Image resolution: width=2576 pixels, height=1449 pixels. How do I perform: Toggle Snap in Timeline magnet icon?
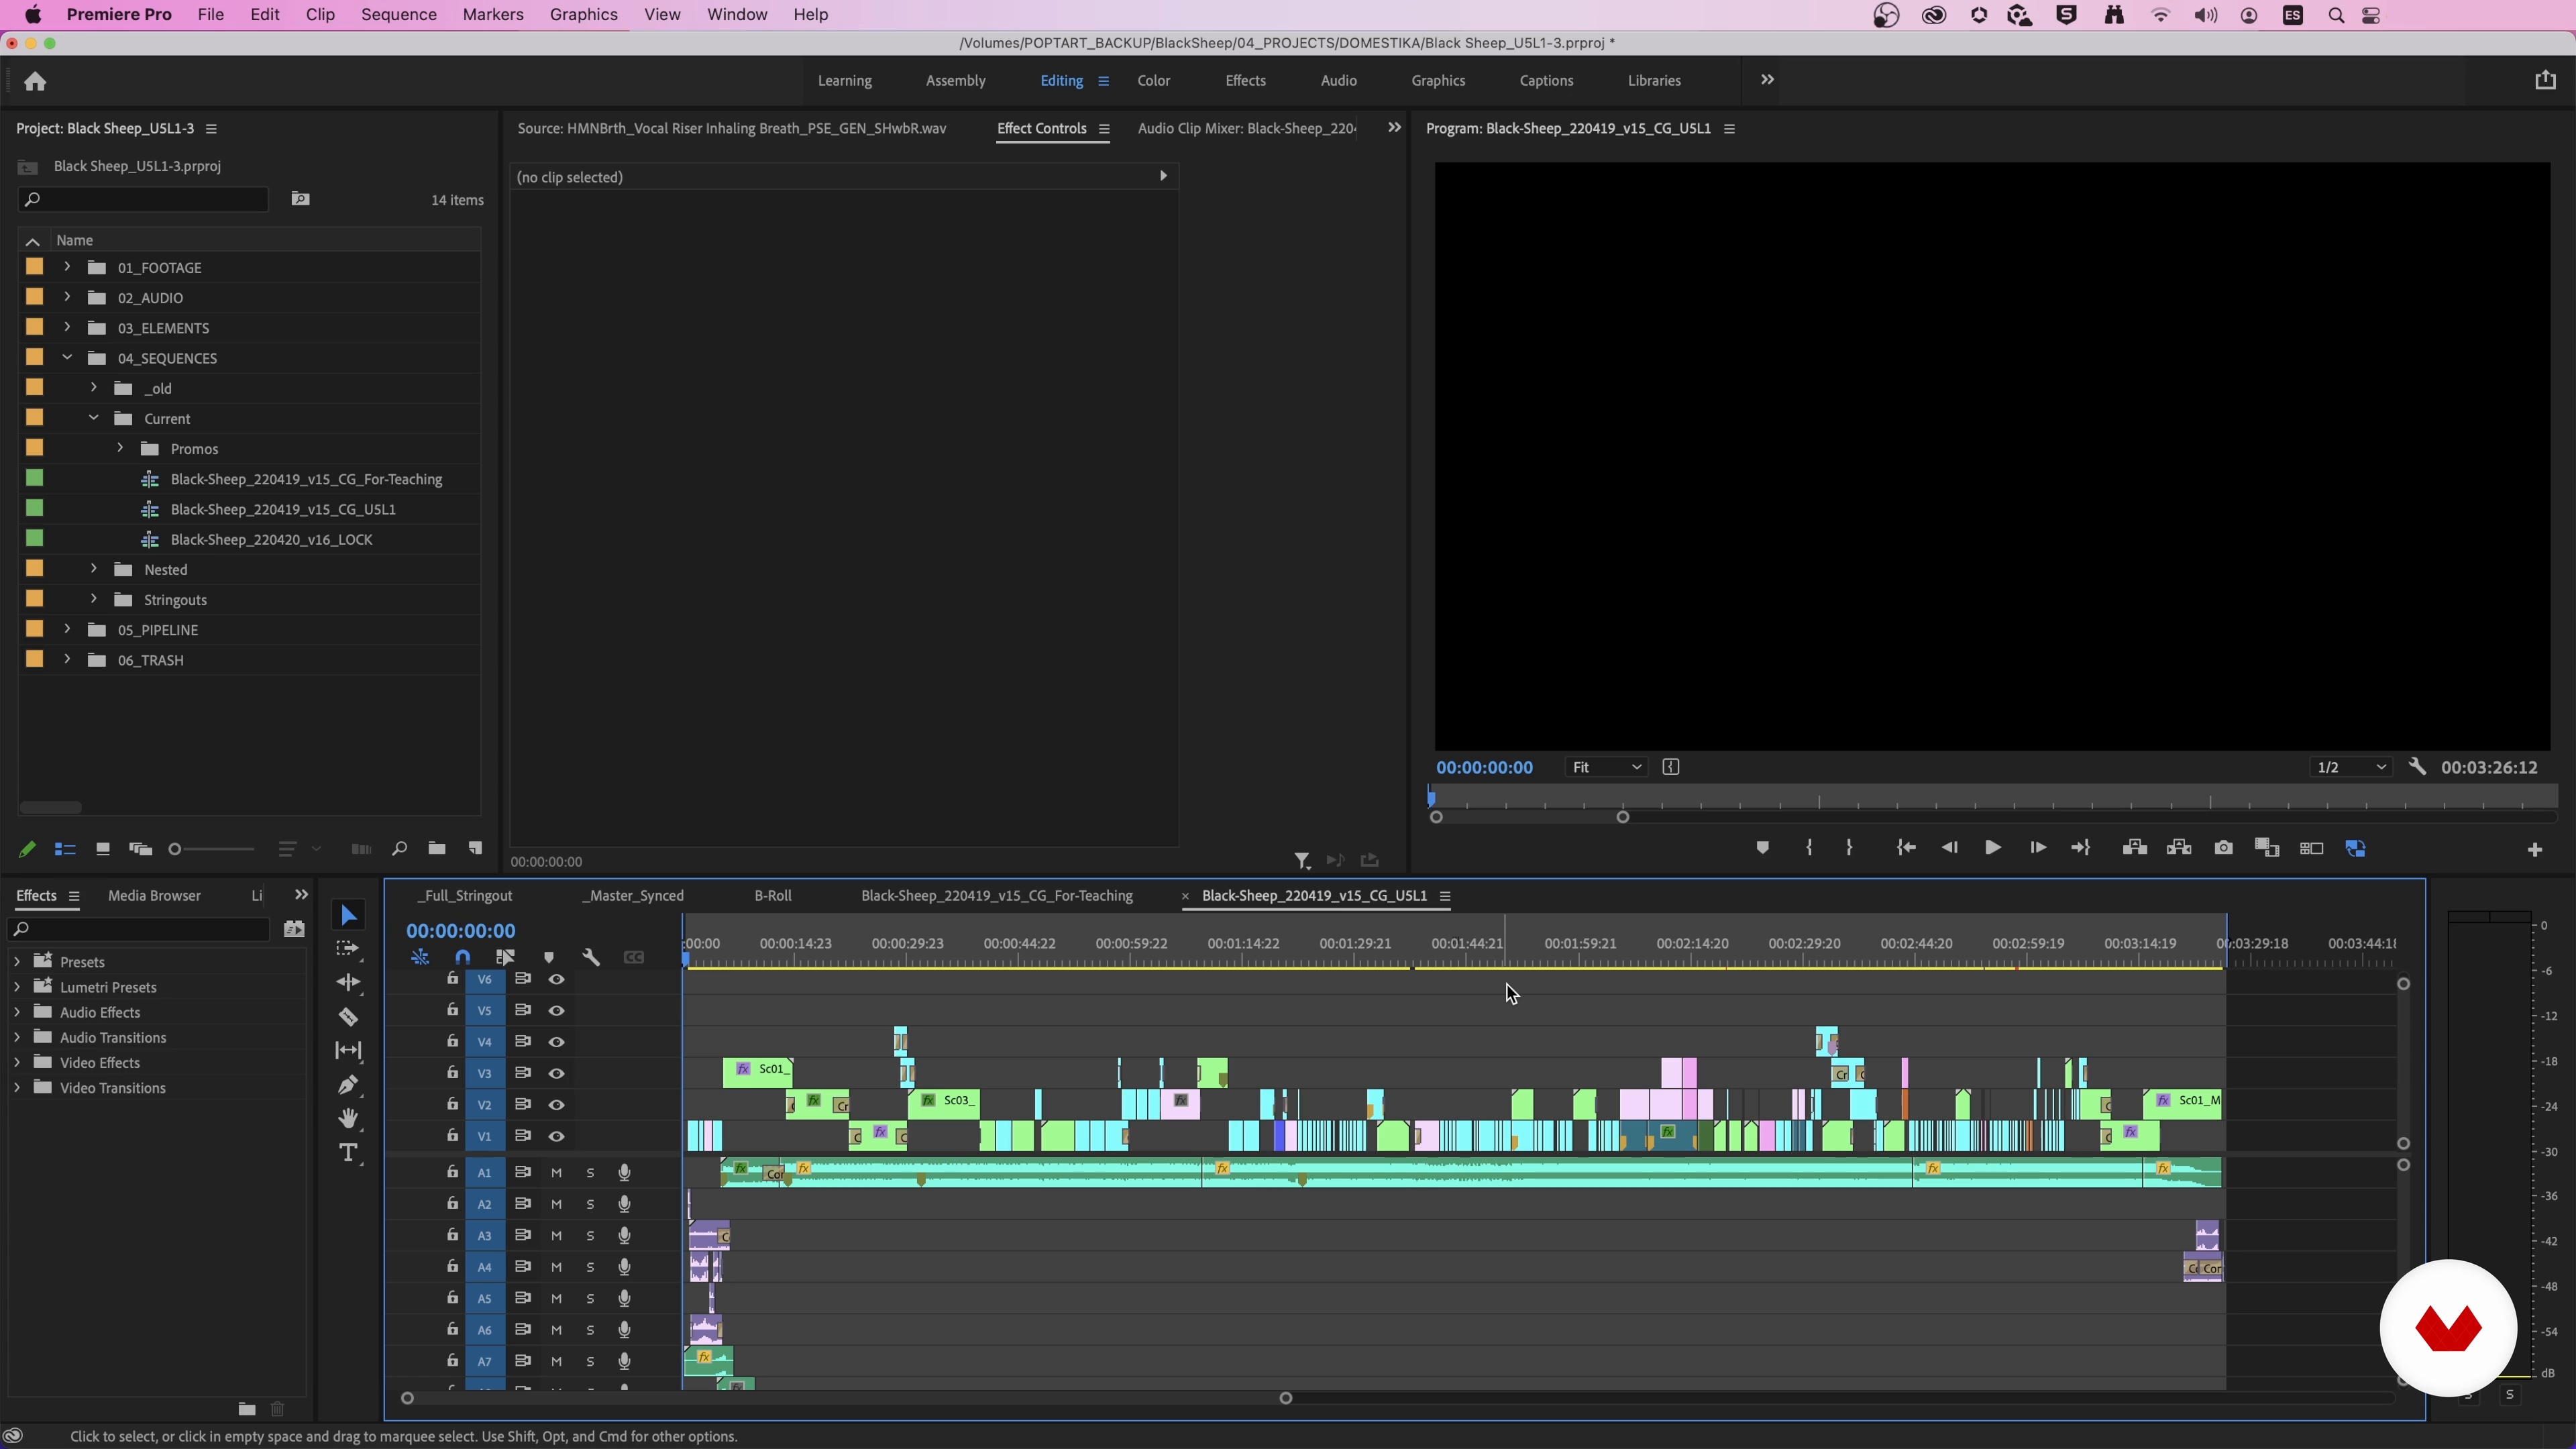coord(462,957)
